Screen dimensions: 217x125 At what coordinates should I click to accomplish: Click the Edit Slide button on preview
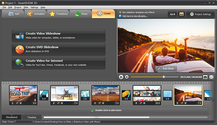(x=166, y=68)
